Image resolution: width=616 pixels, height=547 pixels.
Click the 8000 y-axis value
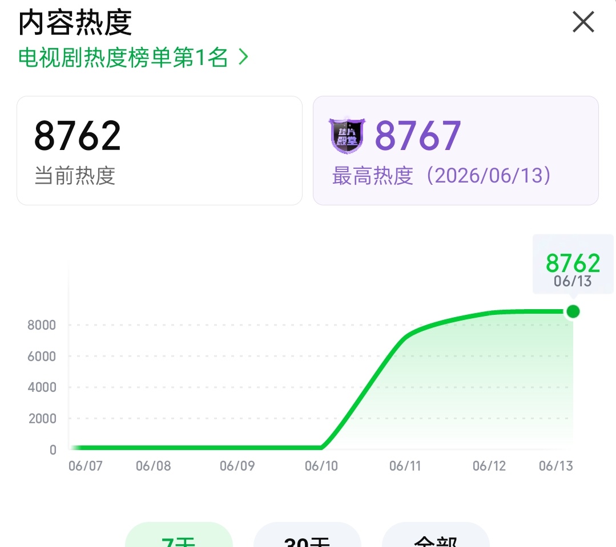point(42,325)
